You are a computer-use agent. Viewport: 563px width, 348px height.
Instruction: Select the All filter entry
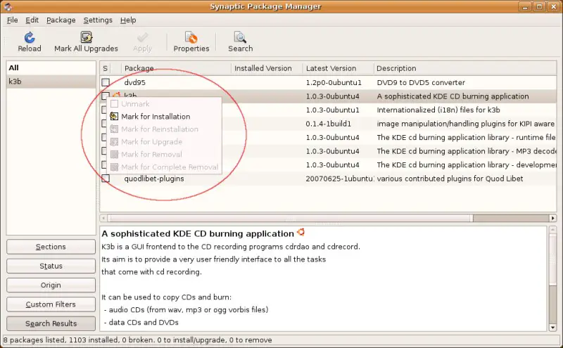51,67
